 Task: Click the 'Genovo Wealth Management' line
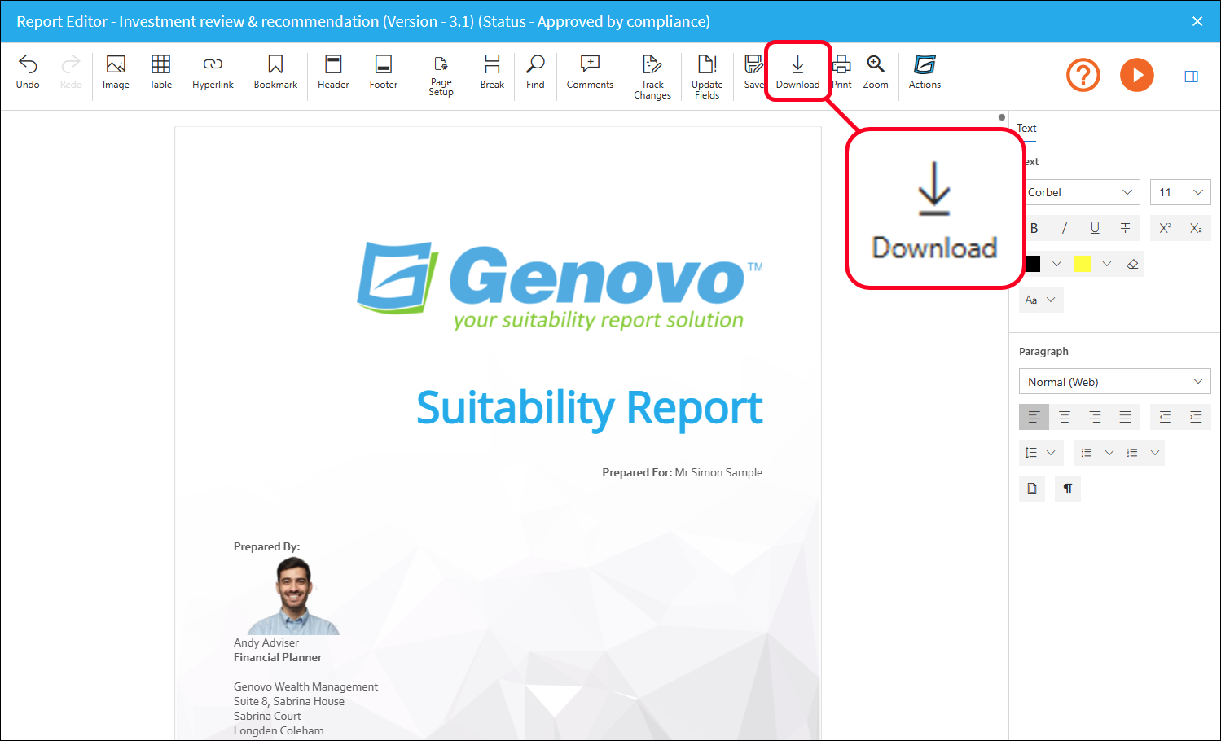pyautogui.click(x=305, y=686)
